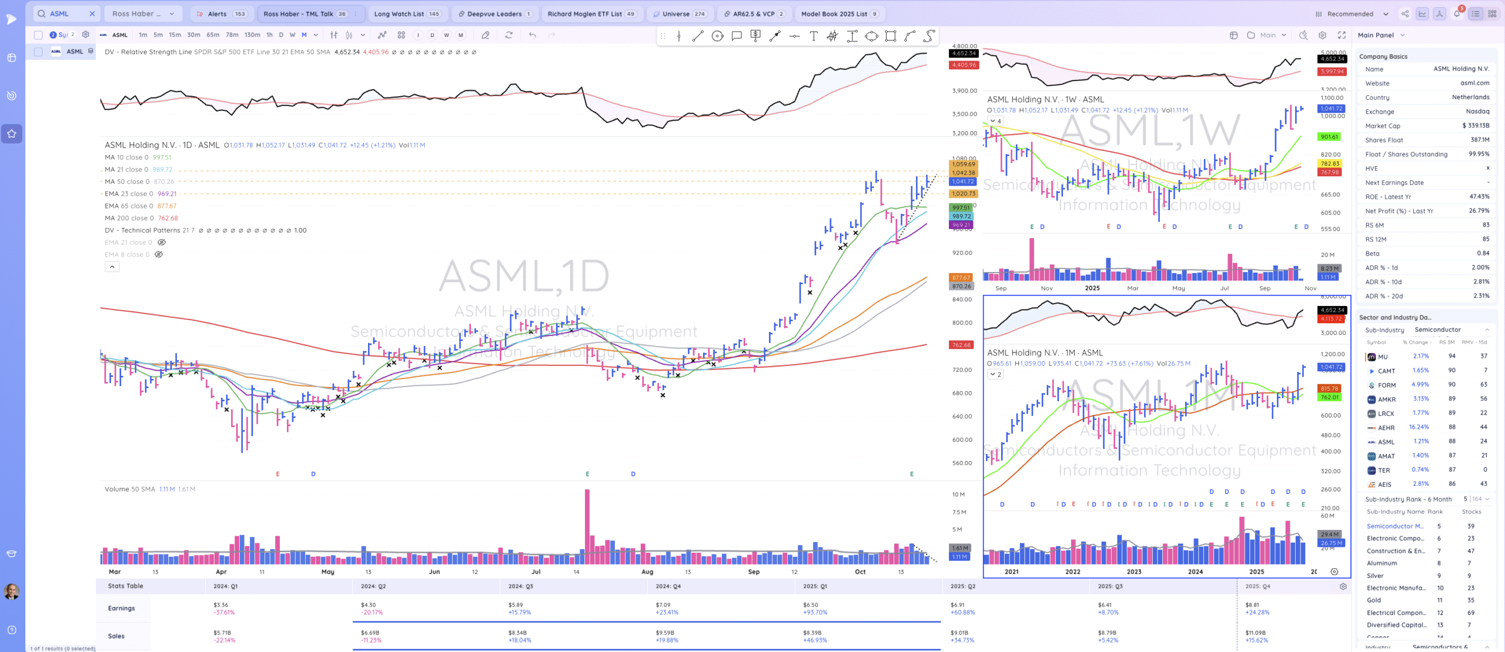Screen dimensions: 1505x652
Task: Open chart settings gear near Main
Action: click(1323, 35)
